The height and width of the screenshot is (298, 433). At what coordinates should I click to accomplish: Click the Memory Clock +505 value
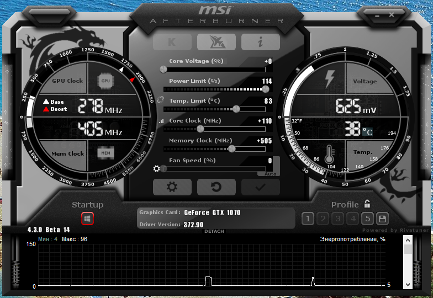pos(264,141)
